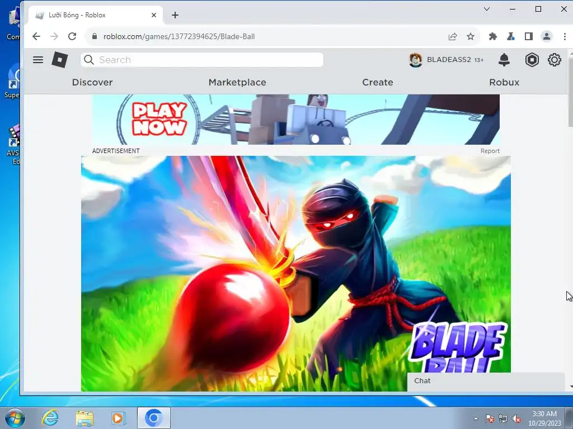
Task: Click the site lock icon in address bar
Action: pos(95,36)
